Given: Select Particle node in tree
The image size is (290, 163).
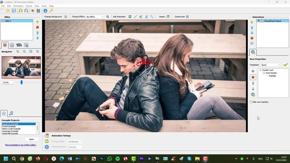Looking at the screenshot, I should [x=272, y=76].
